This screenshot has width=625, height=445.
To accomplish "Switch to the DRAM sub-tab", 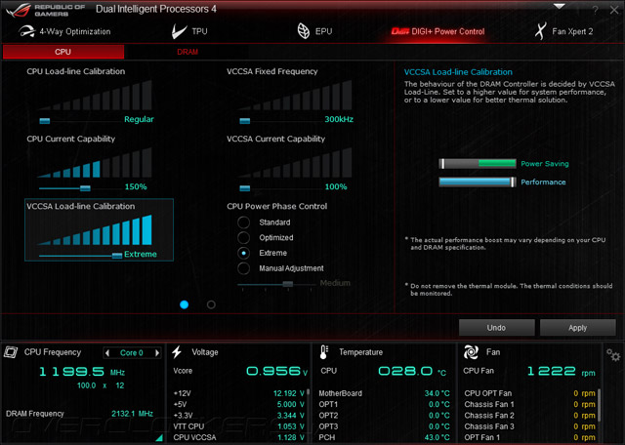I will click(x=187, y=52).
